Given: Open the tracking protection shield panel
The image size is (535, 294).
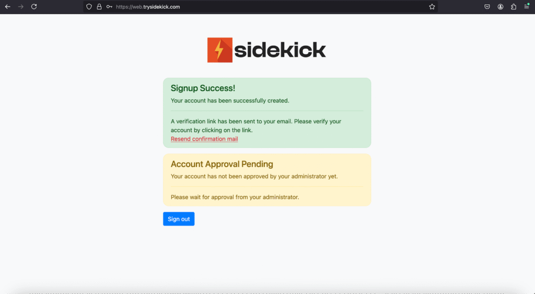Looking at the screenshot, I should click(x=89, y=7).
